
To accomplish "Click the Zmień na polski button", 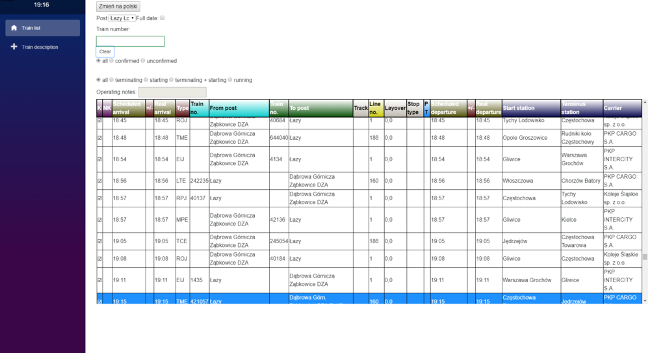I will pos(118,7).
